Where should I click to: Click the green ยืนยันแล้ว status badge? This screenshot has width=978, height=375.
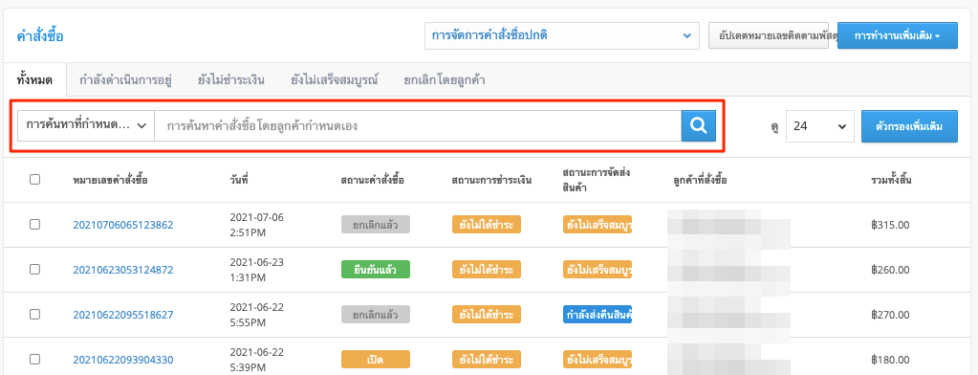(x=376, y=270)
